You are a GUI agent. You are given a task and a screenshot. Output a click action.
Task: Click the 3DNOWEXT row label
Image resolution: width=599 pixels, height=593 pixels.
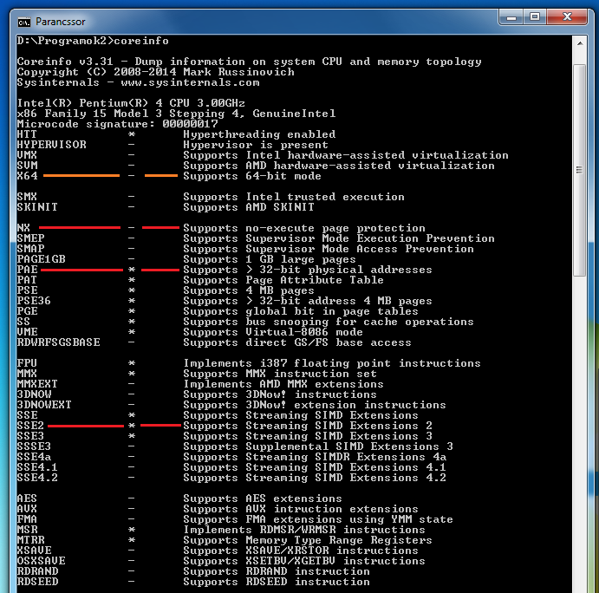[x=44, y=405]
